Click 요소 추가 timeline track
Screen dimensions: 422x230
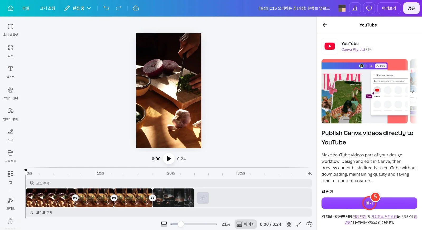click(169, 183)
